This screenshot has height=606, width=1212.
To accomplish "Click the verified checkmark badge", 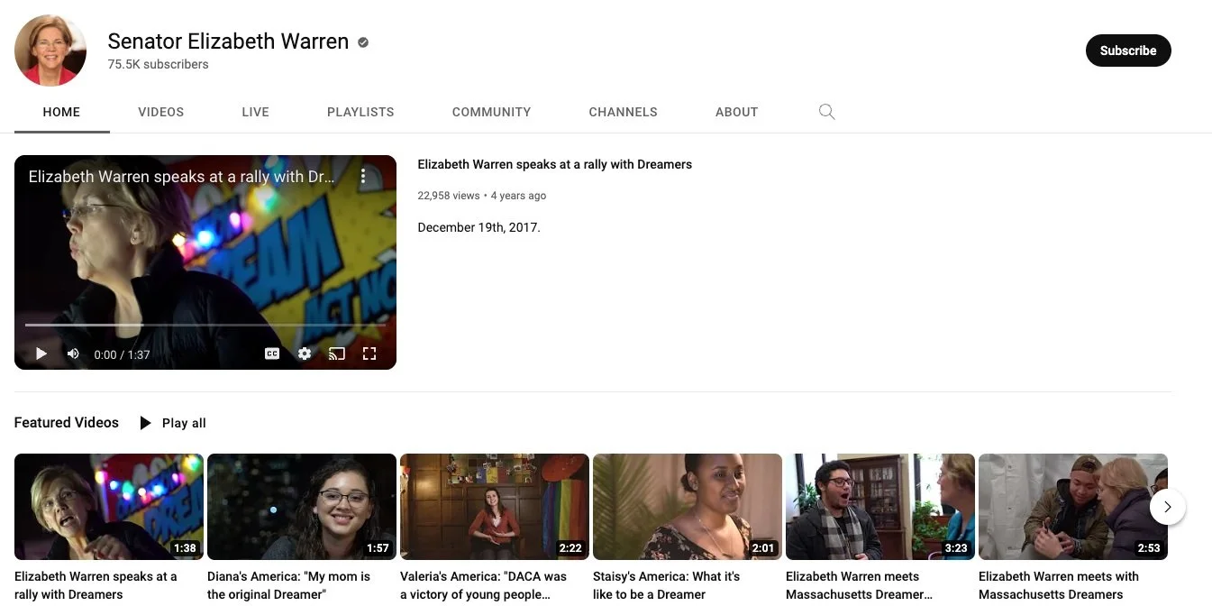I will tap(363, 42).
